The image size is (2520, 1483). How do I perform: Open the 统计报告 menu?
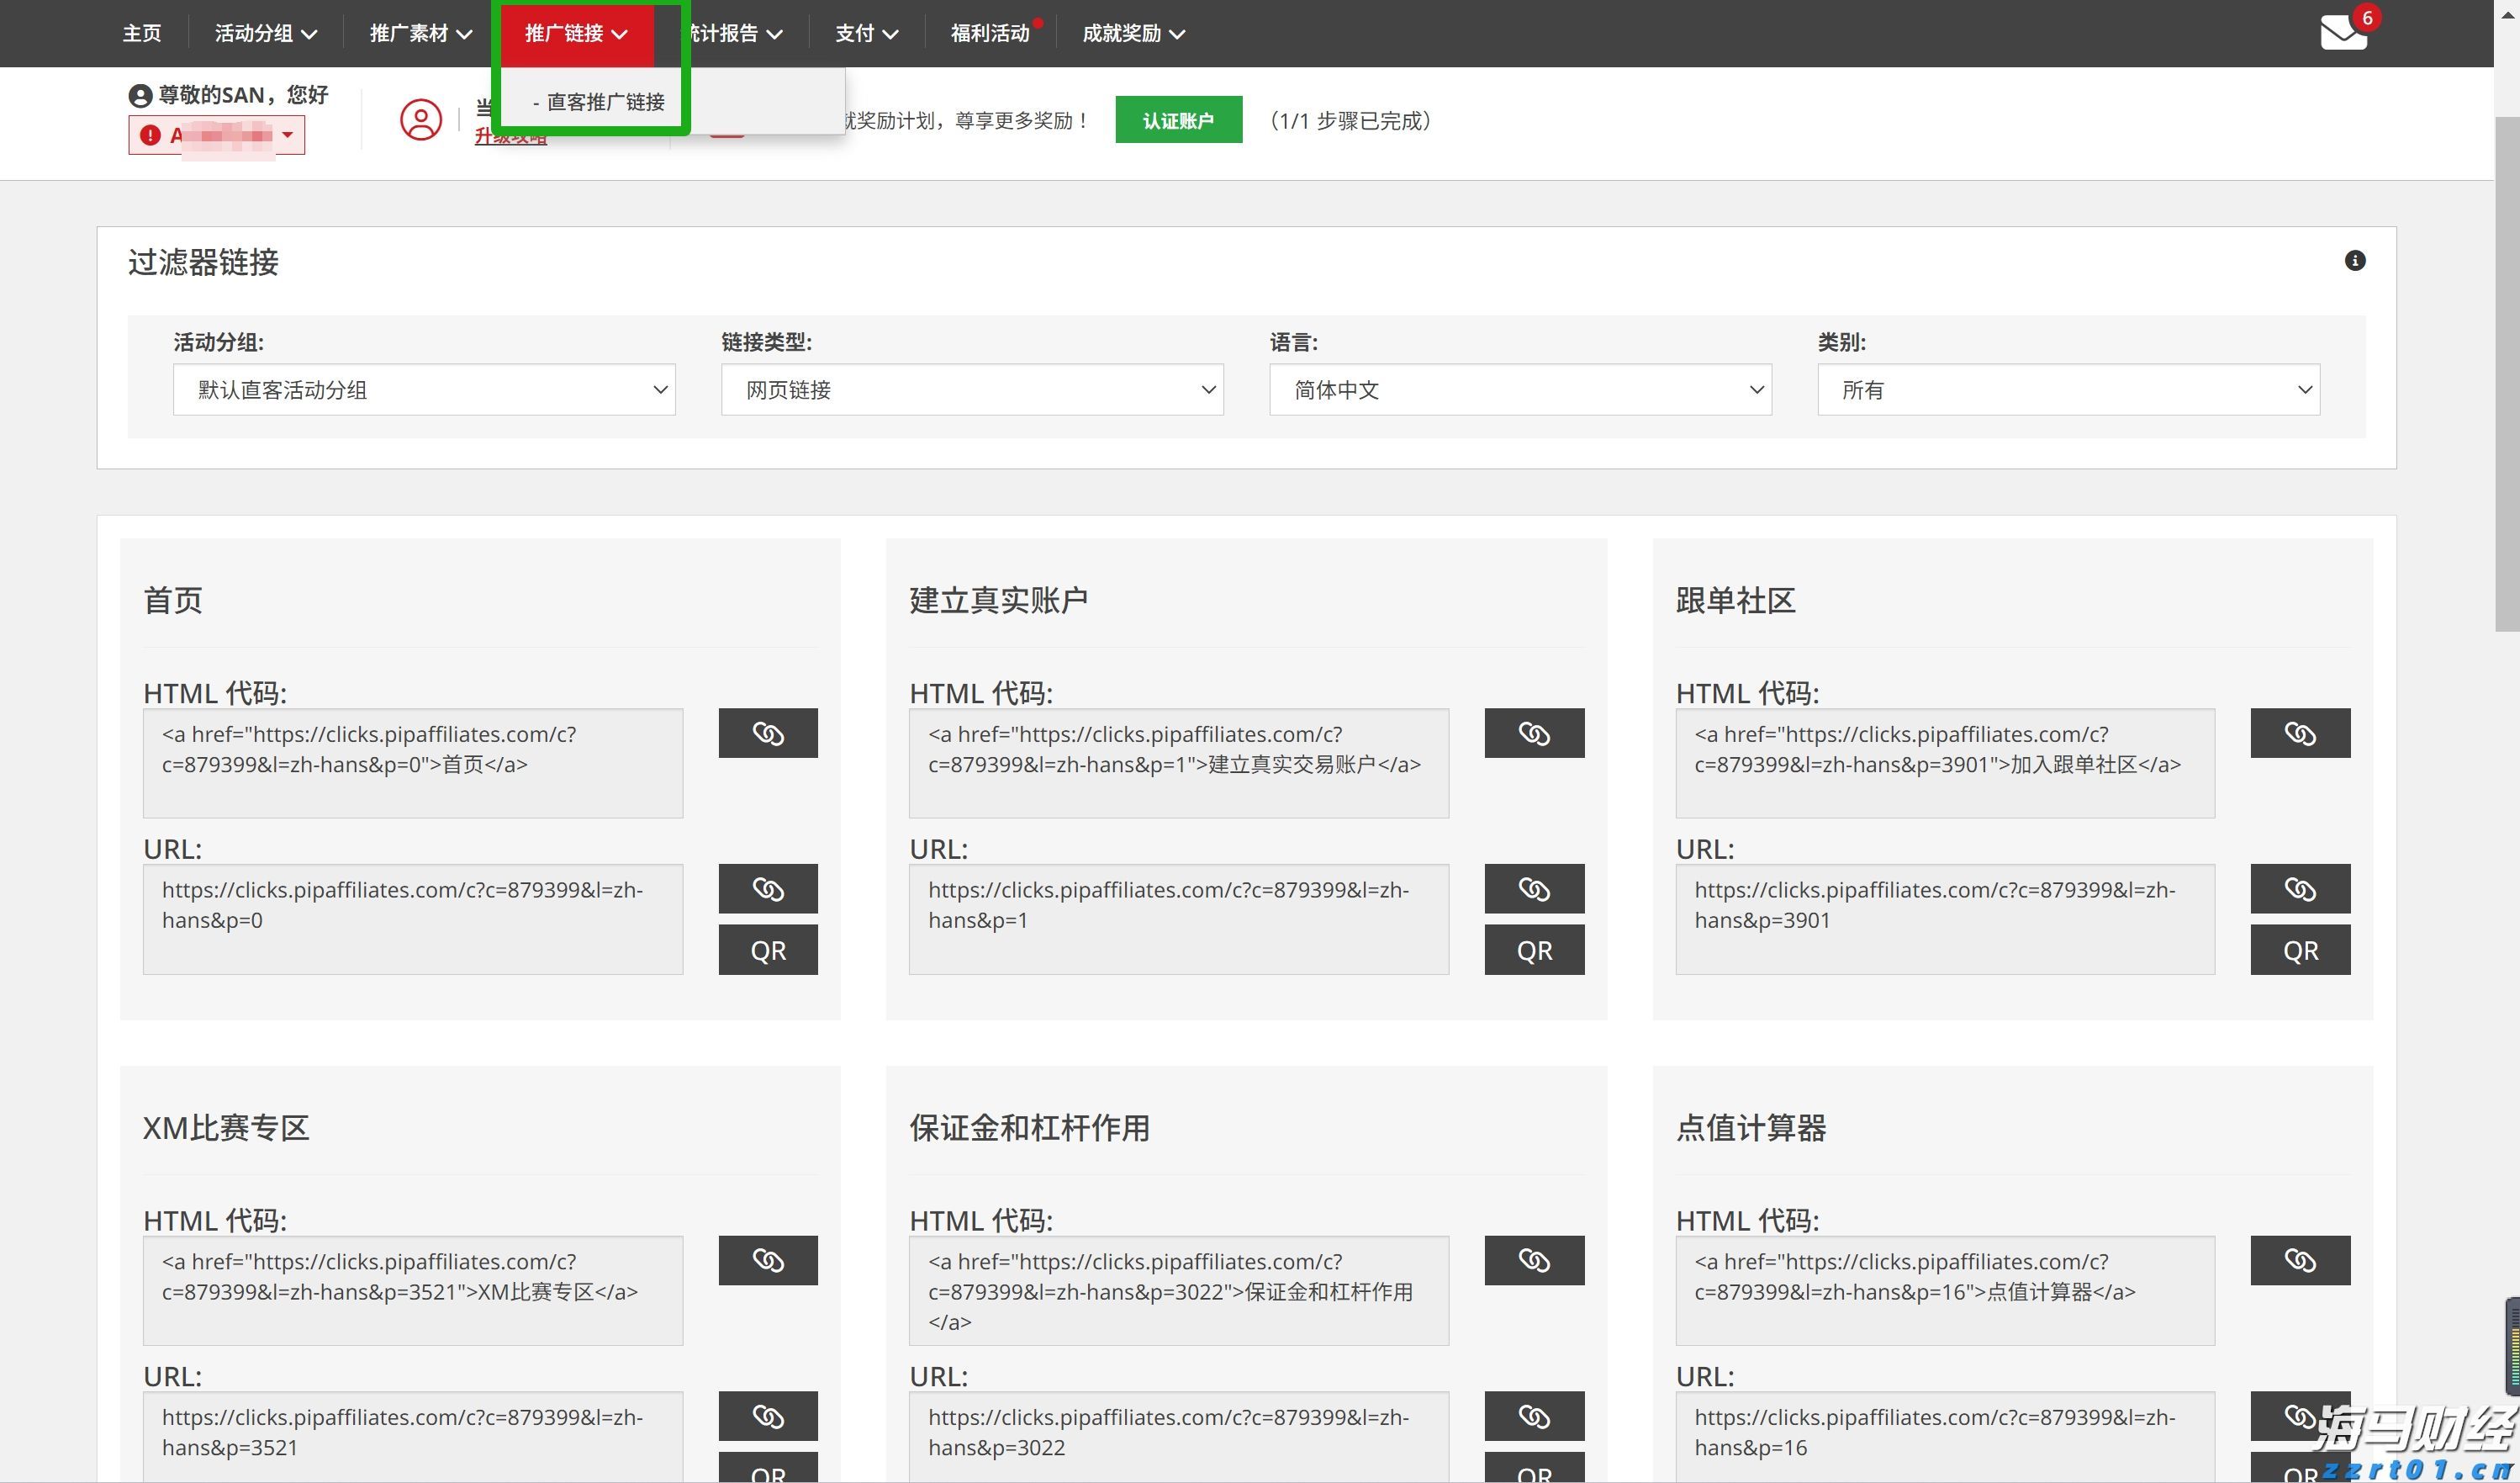733,32
